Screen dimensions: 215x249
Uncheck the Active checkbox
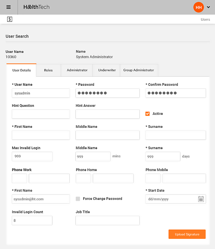point(148,114)
